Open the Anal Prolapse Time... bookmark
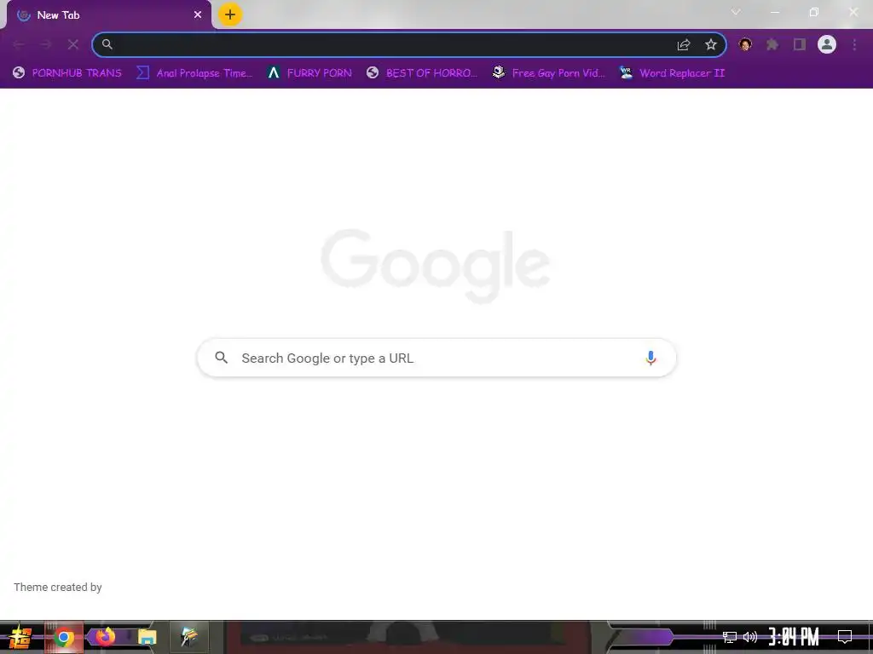This screenshot has width=873, height=654. click(x=194, y=73)
